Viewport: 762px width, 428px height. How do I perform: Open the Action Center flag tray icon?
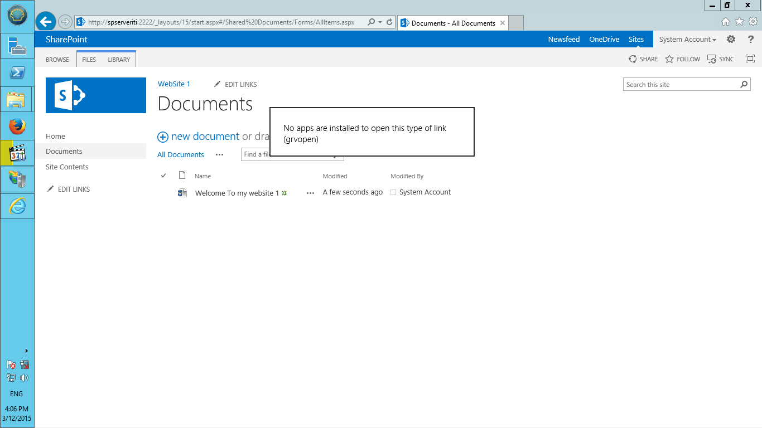pyautogui.click(x=11, y=365)
